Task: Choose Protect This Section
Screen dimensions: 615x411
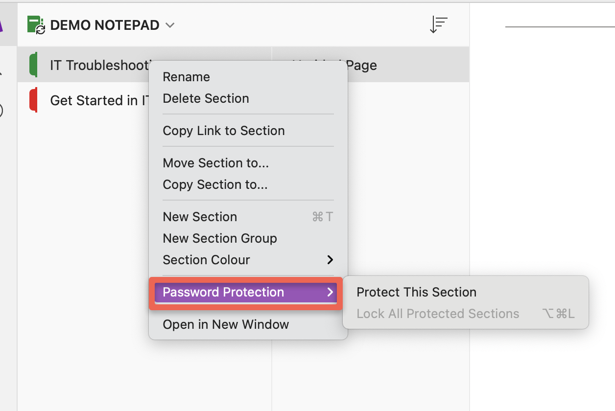Action: tap(417, 292)
